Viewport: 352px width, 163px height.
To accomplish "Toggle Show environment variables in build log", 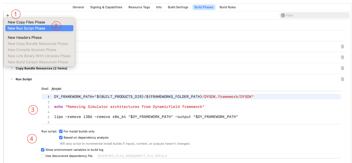I will tap(43, 149).
